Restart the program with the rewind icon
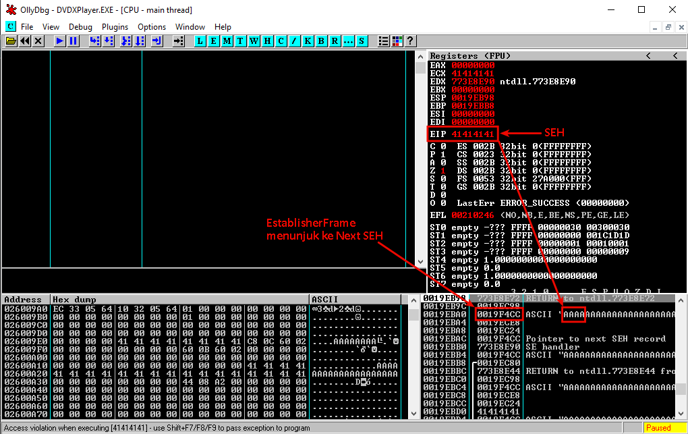The width and height of the screenshot is (688, 434). pos(24,41)
